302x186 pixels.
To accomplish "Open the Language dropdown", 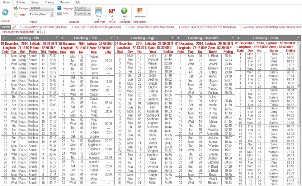I will tap(83, 8).
